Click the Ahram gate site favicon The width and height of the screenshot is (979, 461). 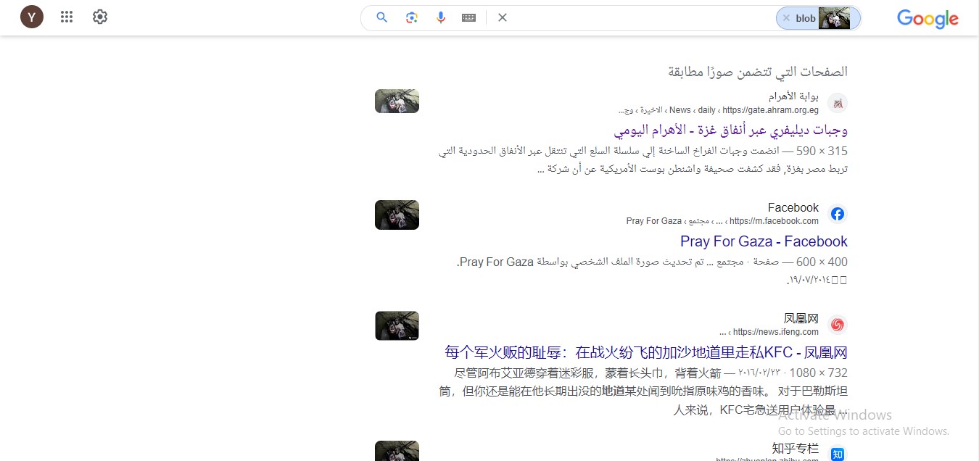click(x=838, y=103)
